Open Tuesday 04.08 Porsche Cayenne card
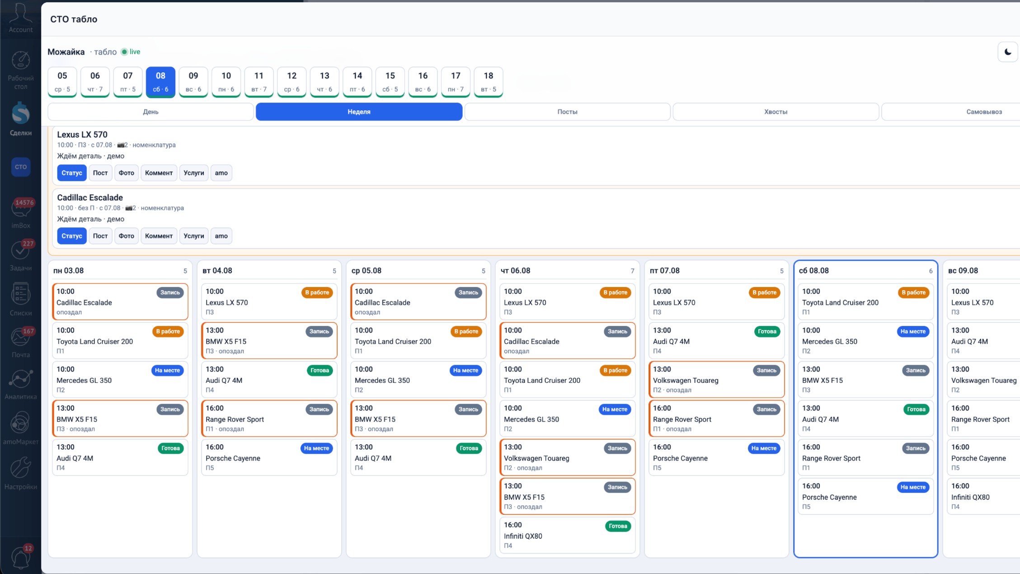Viewport: 1020px width, 574px height. (269, 457)
